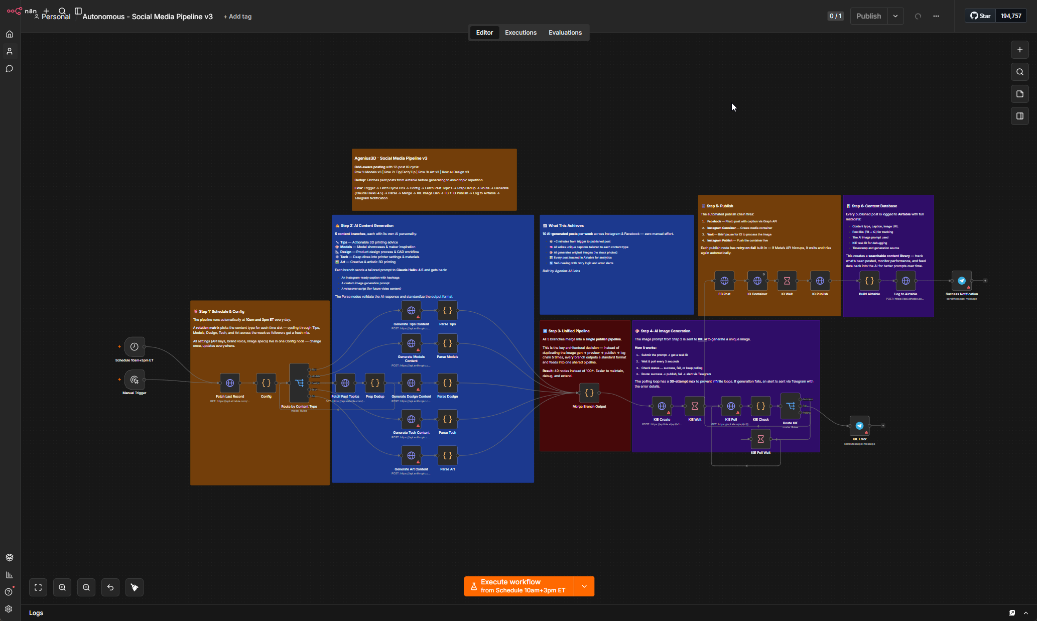Open the Personal user icon in sidebar
This screenshot has height=621, width=1037.
[x=10, y=51]
